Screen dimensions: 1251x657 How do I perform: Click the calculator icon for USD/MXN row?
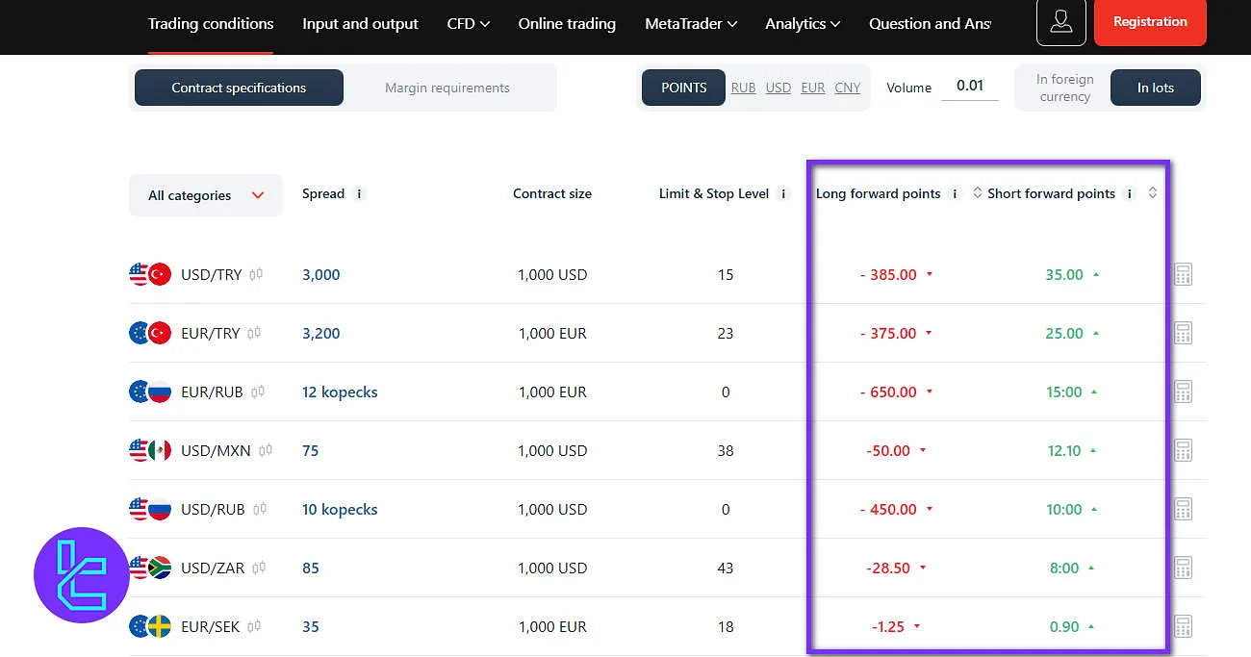click(1183, 450)
